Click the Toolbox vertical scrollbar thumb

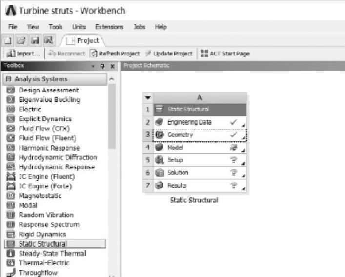(x=112, y=116)
